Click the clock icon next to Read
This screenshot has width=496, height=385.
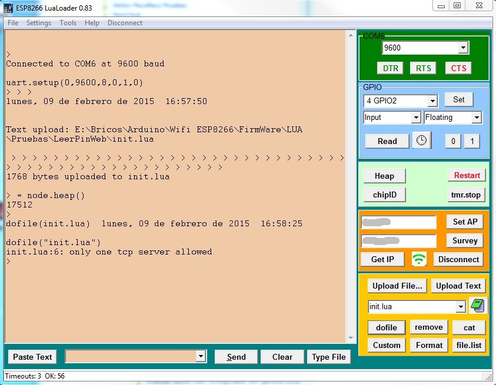(421, 140)
